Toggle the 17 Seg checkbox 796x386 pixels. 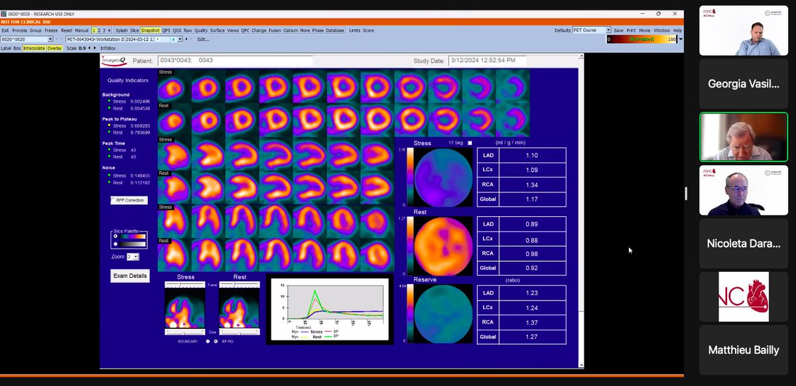click(470, 143)
